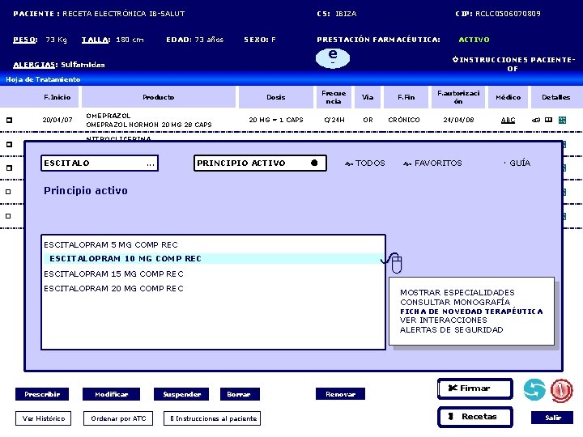Open INSTRUCCIONES PACIENTE-OF link
583x437 pixels.
513,64
